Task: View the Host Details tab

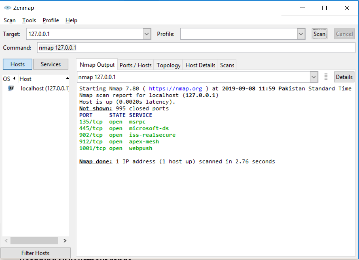Action: (x=200, y=65)
